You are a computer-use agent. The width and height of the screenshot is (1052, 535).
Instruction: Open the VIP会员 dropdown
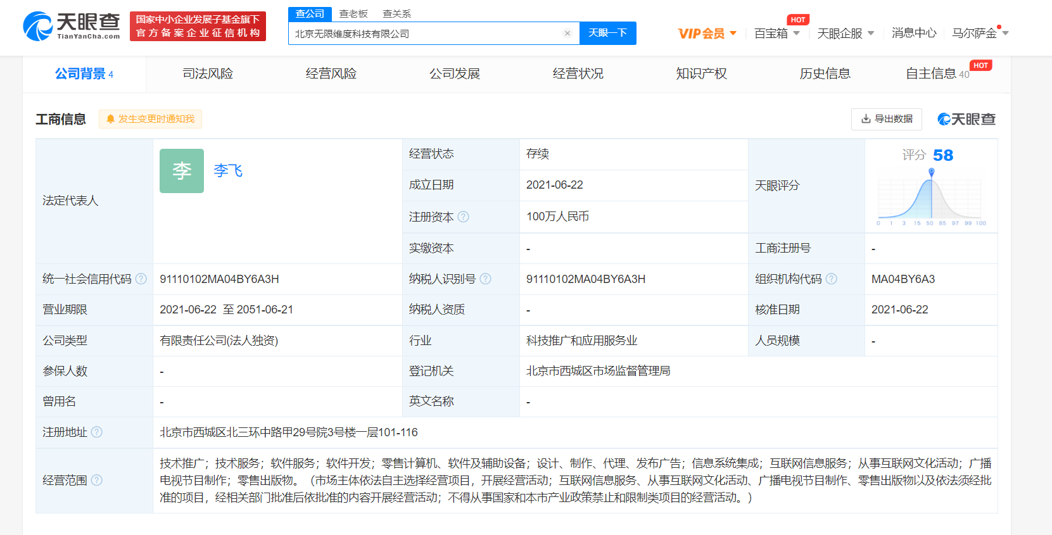coord(707,34)
